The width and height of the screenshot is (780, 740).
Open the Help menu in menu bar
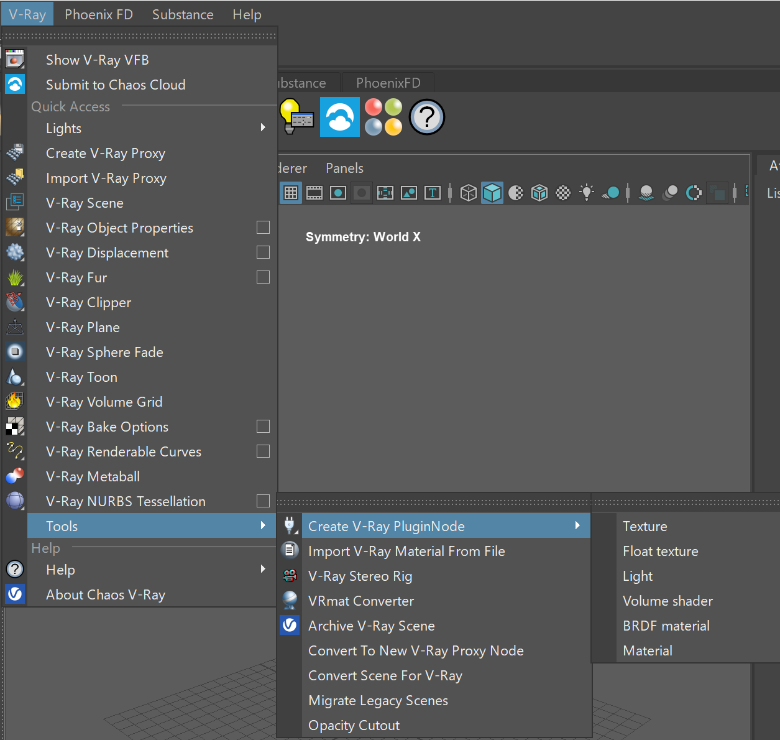click(247, 14)
